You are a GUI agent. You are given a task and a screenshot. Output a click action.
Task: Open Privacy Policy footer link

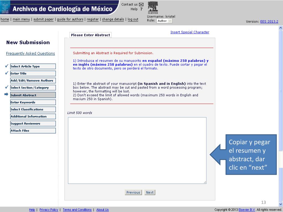tap(49, 210)
